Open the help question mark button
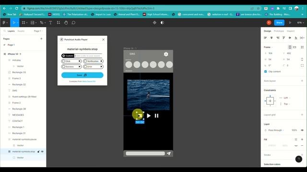The width and height of the screenshot is (307, 172). (x=298, y=159)
